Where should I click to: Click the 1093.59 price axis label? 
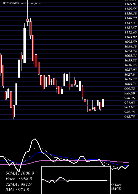[131, 42]
